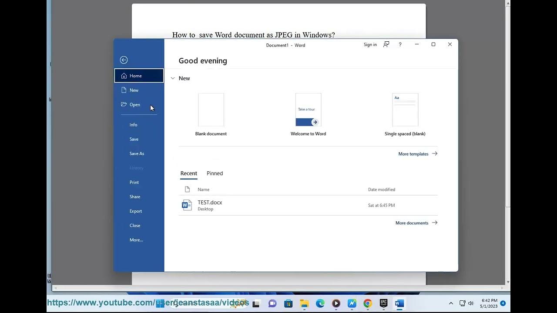557x313 pixels.
Task: Open network status tray icon
Action: click(463, 303)
